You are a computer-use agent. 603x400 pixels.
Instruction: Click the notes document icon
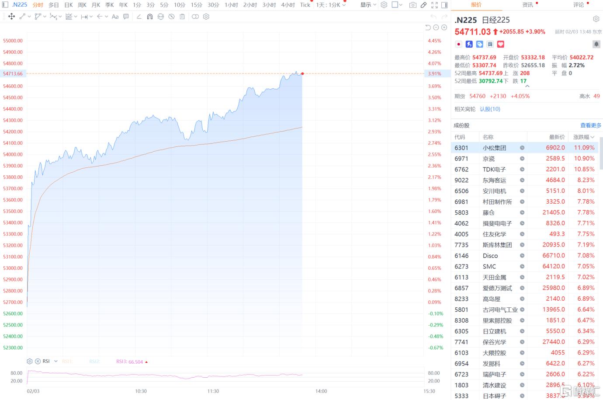pyautogui.click(x=490, y=44)
